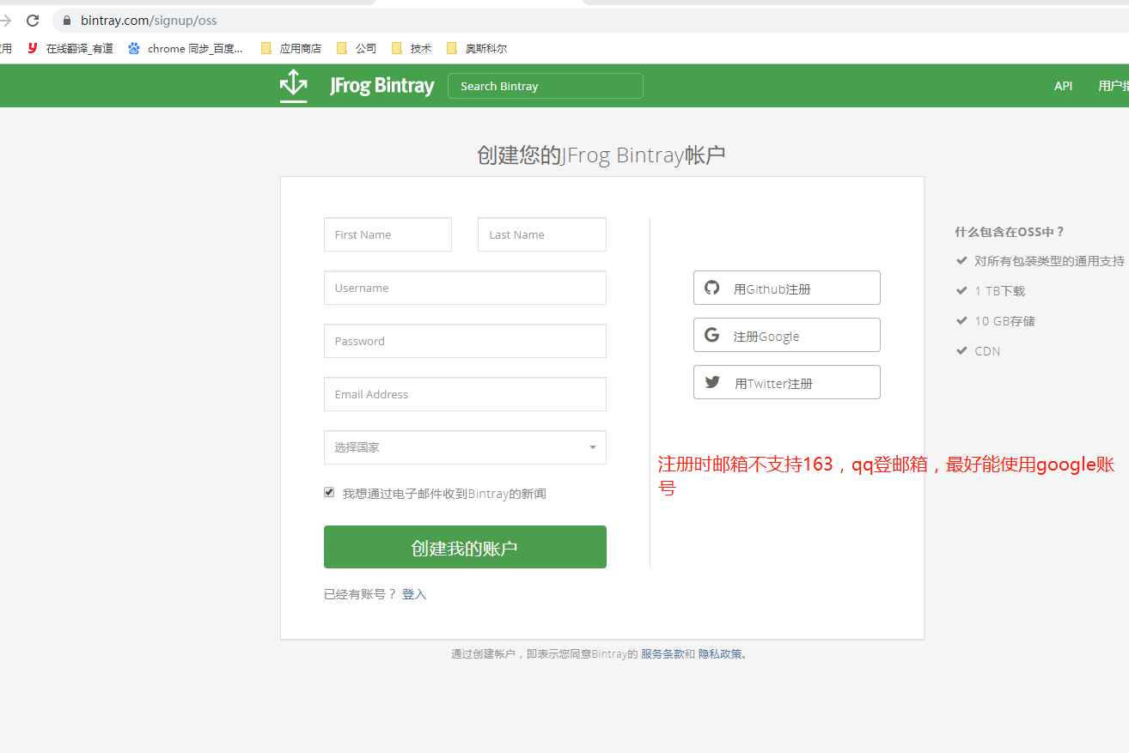
Task: Open the 应用商店 bookmarks folder
Action: [x=291, y=48]
